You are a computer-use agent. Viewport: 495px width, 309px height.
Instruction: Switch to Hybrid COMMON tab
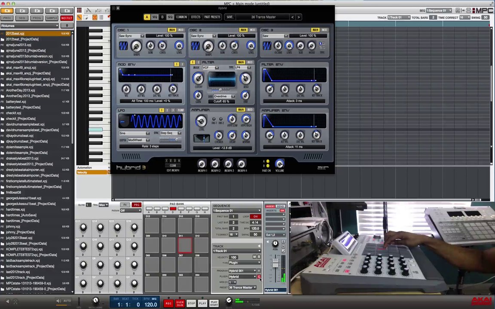181,17
